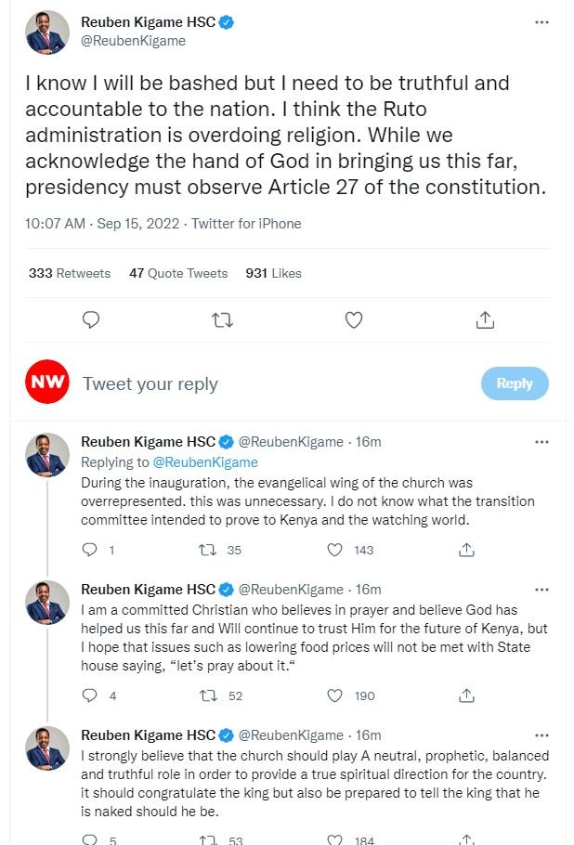Retweet Reuben Kigame's main tweet
The image size is (574, 845).
click(222, 319)
